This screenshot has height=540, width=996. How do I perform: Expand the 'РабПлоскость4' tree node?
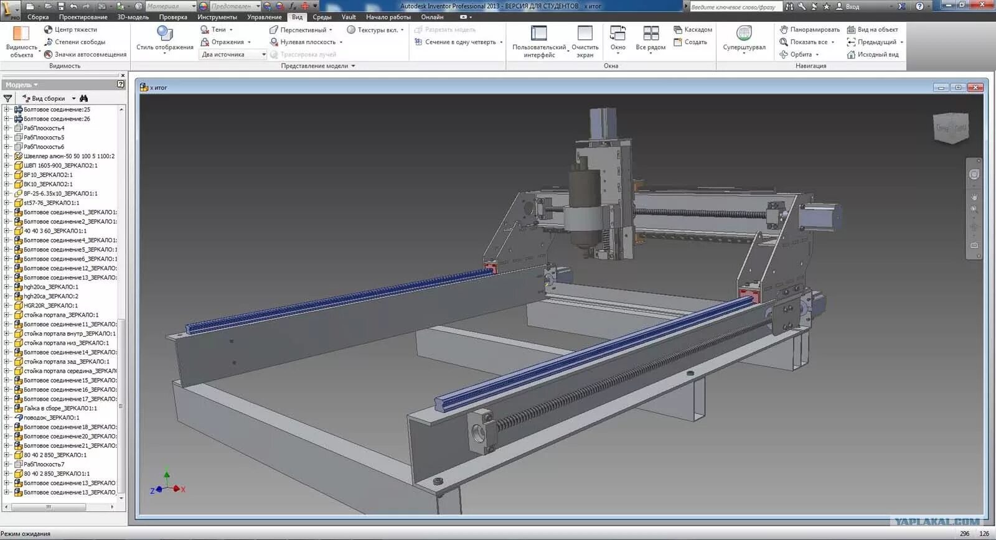pos(6,128)
